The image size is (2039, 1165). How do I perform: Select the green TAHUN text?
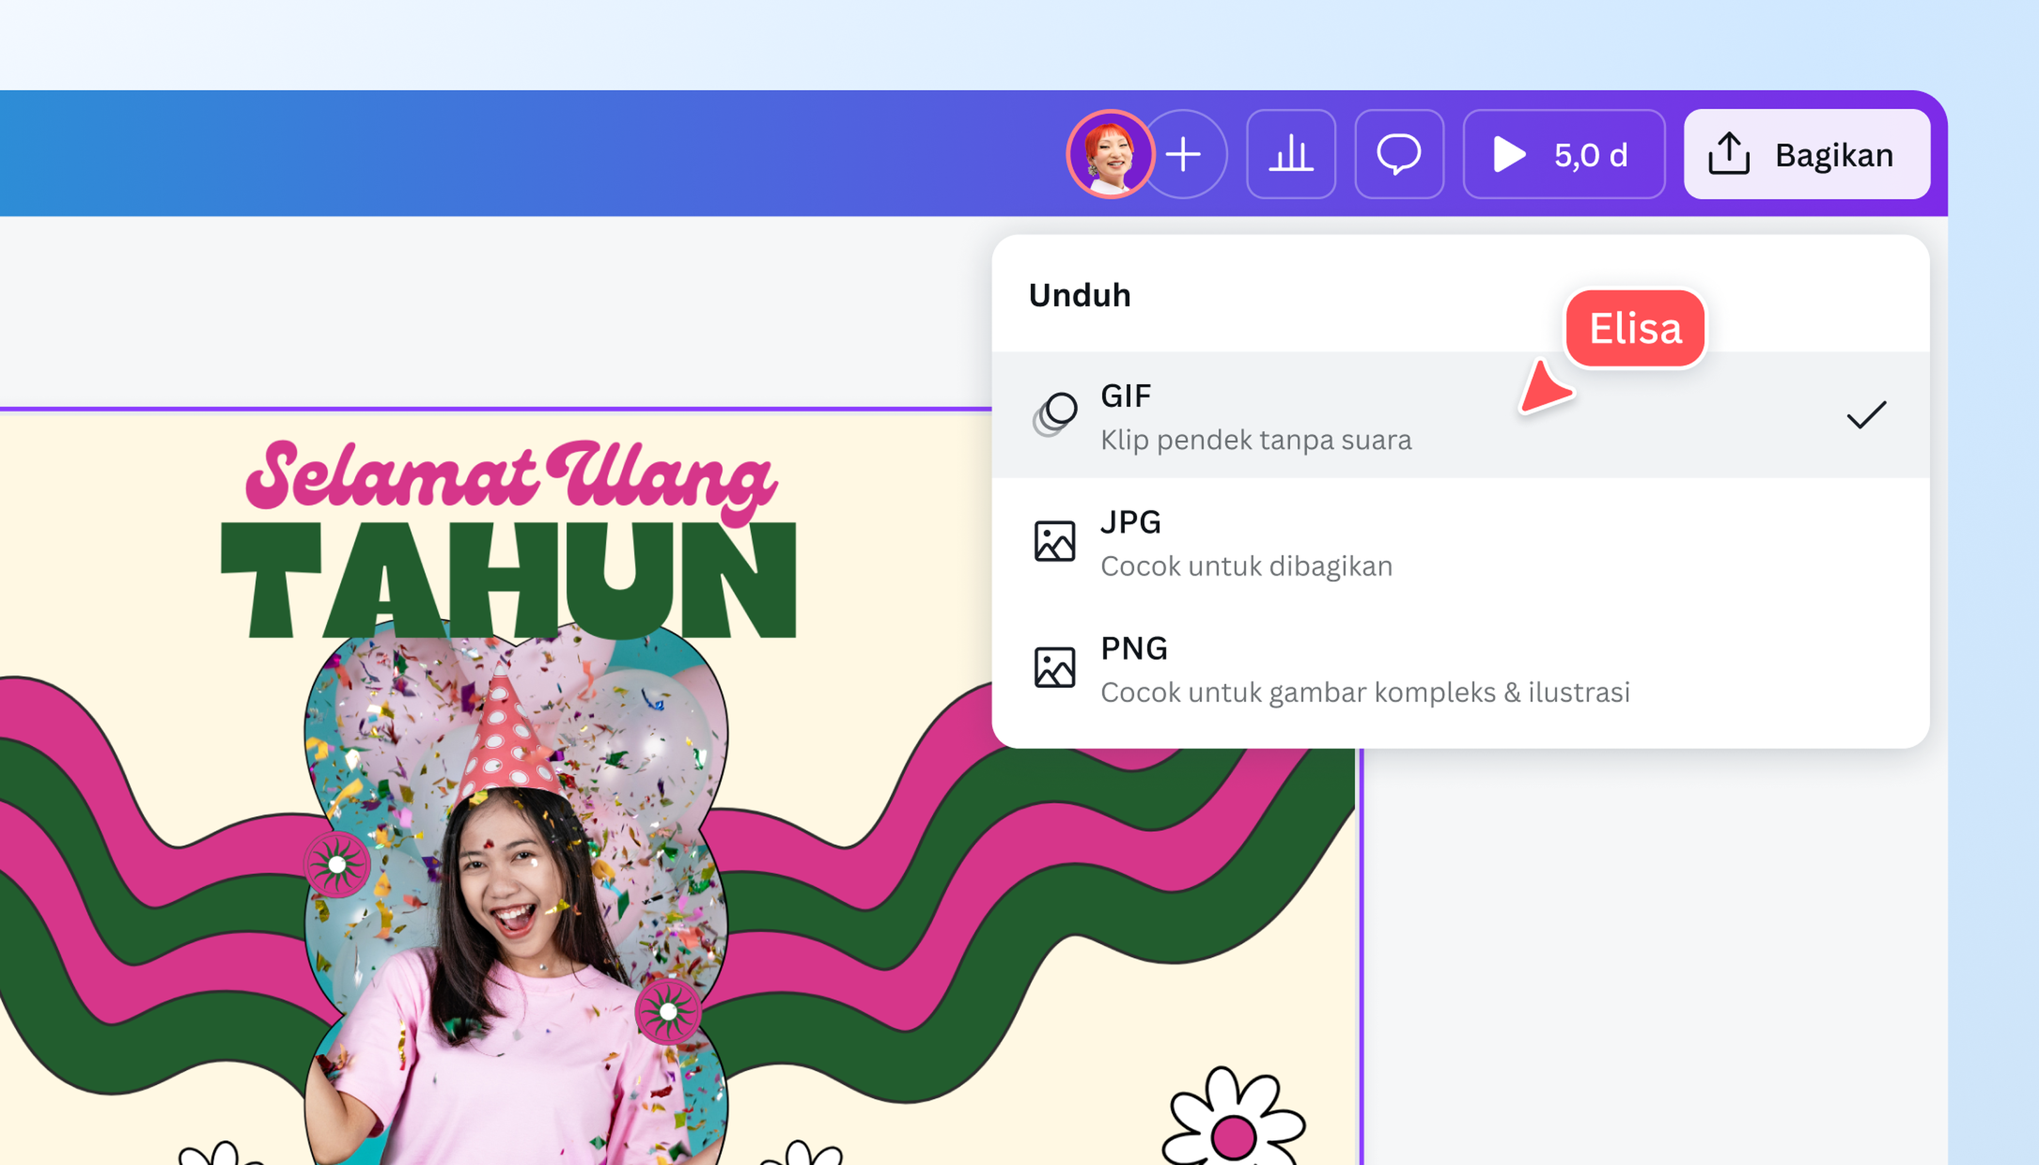[509, 580]
